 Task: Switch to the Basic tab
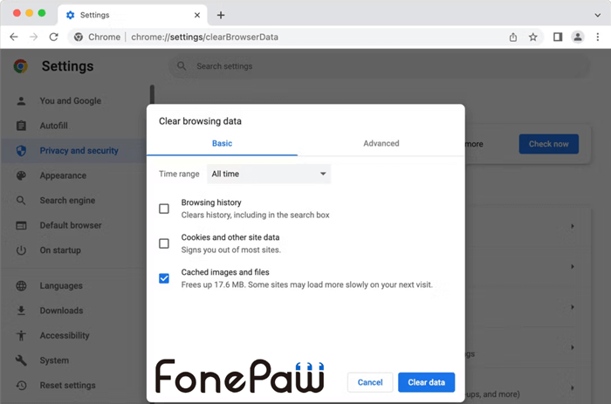click(222, 143)
